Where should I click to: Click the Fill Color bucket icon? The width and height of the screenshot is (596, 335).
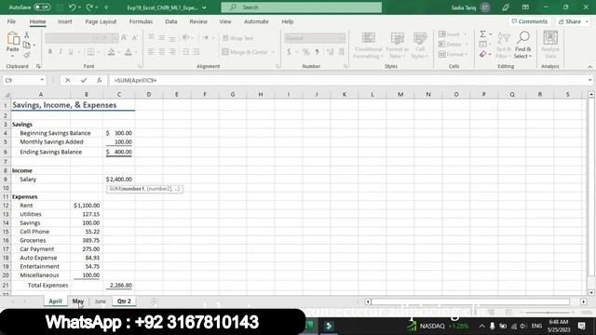[x=111, y=52]
